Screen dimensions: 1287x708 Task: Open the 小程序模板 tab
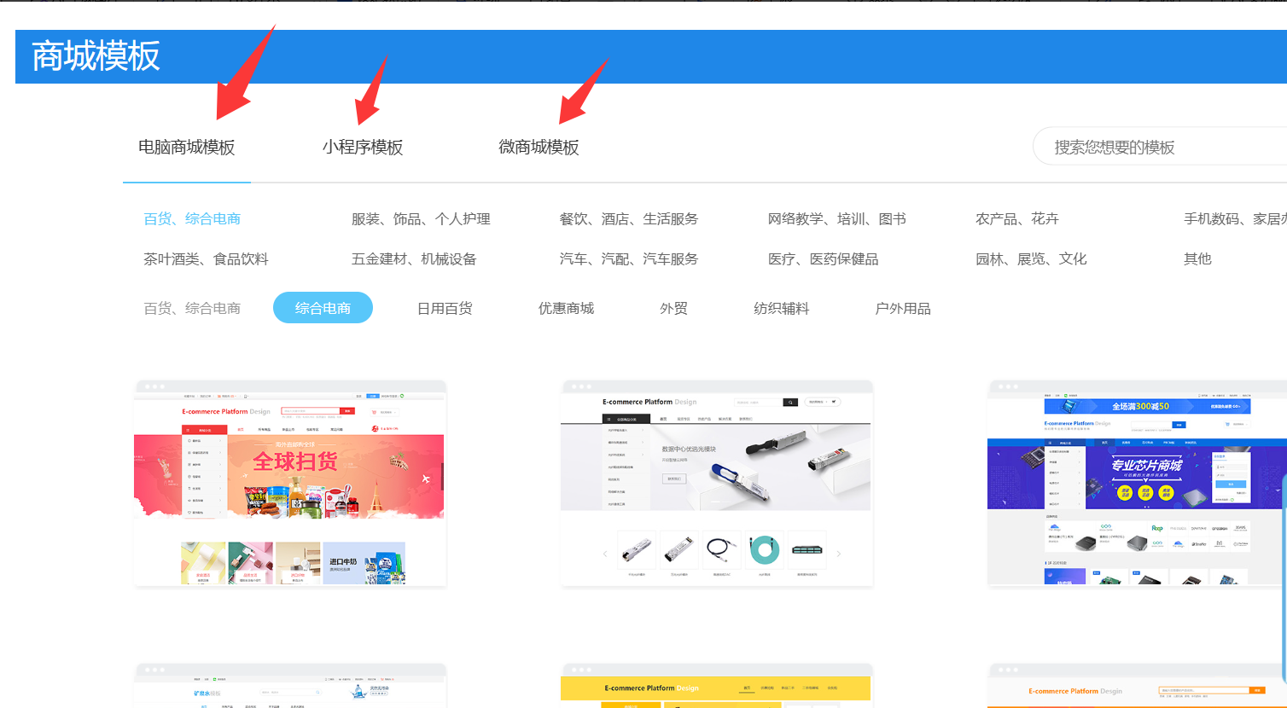coord(362,148)
